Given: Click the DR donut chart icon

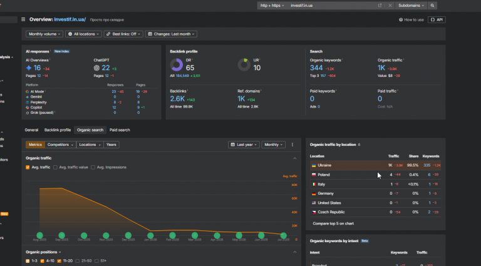Looking at the screenshot, I should (x=177, y=65).
